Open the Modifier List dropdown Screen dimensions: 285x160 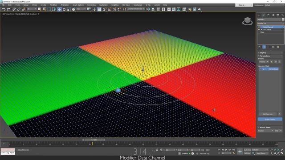270,23
